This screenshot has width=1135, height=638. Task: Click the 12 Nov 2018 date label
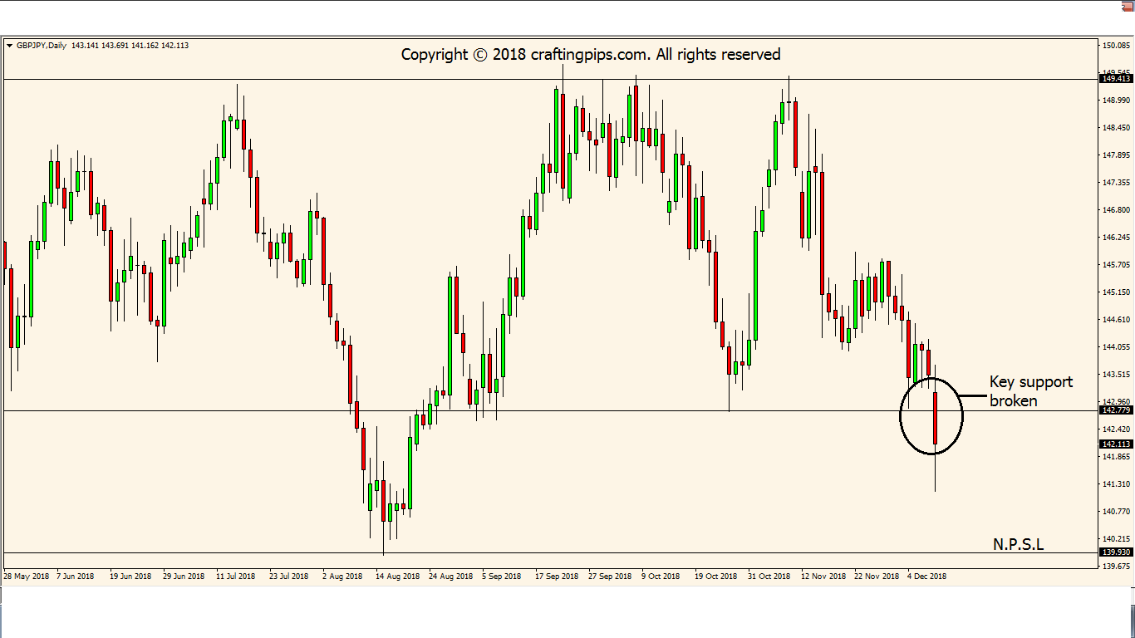coord(823,576)
